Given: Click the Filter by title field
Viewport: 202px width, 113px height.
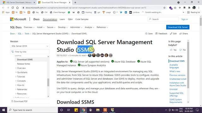Looking at the screenshot, I should pos(30,52).
